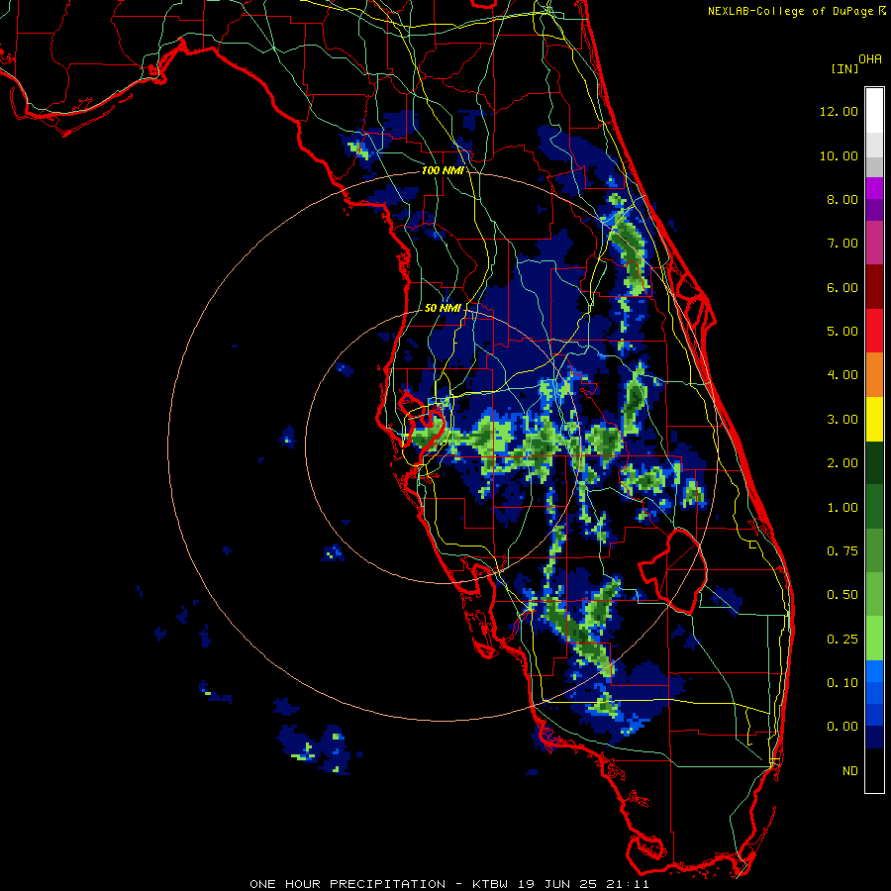
Task: Select the 0.50 legend value
Action: click(x=842, y=595)
